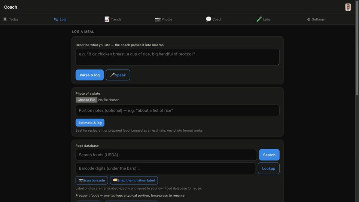Click the 'Label photos are transcribed exactly' note
Viewport: 359px width, 202px height.
139,188
